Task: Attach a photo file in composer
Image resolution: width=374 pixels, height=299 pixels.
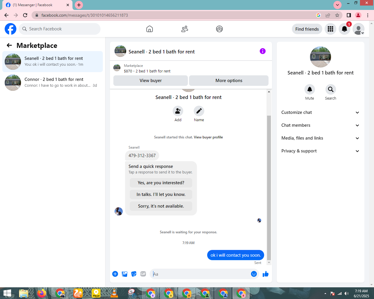Action: click(x=124, y=274)
